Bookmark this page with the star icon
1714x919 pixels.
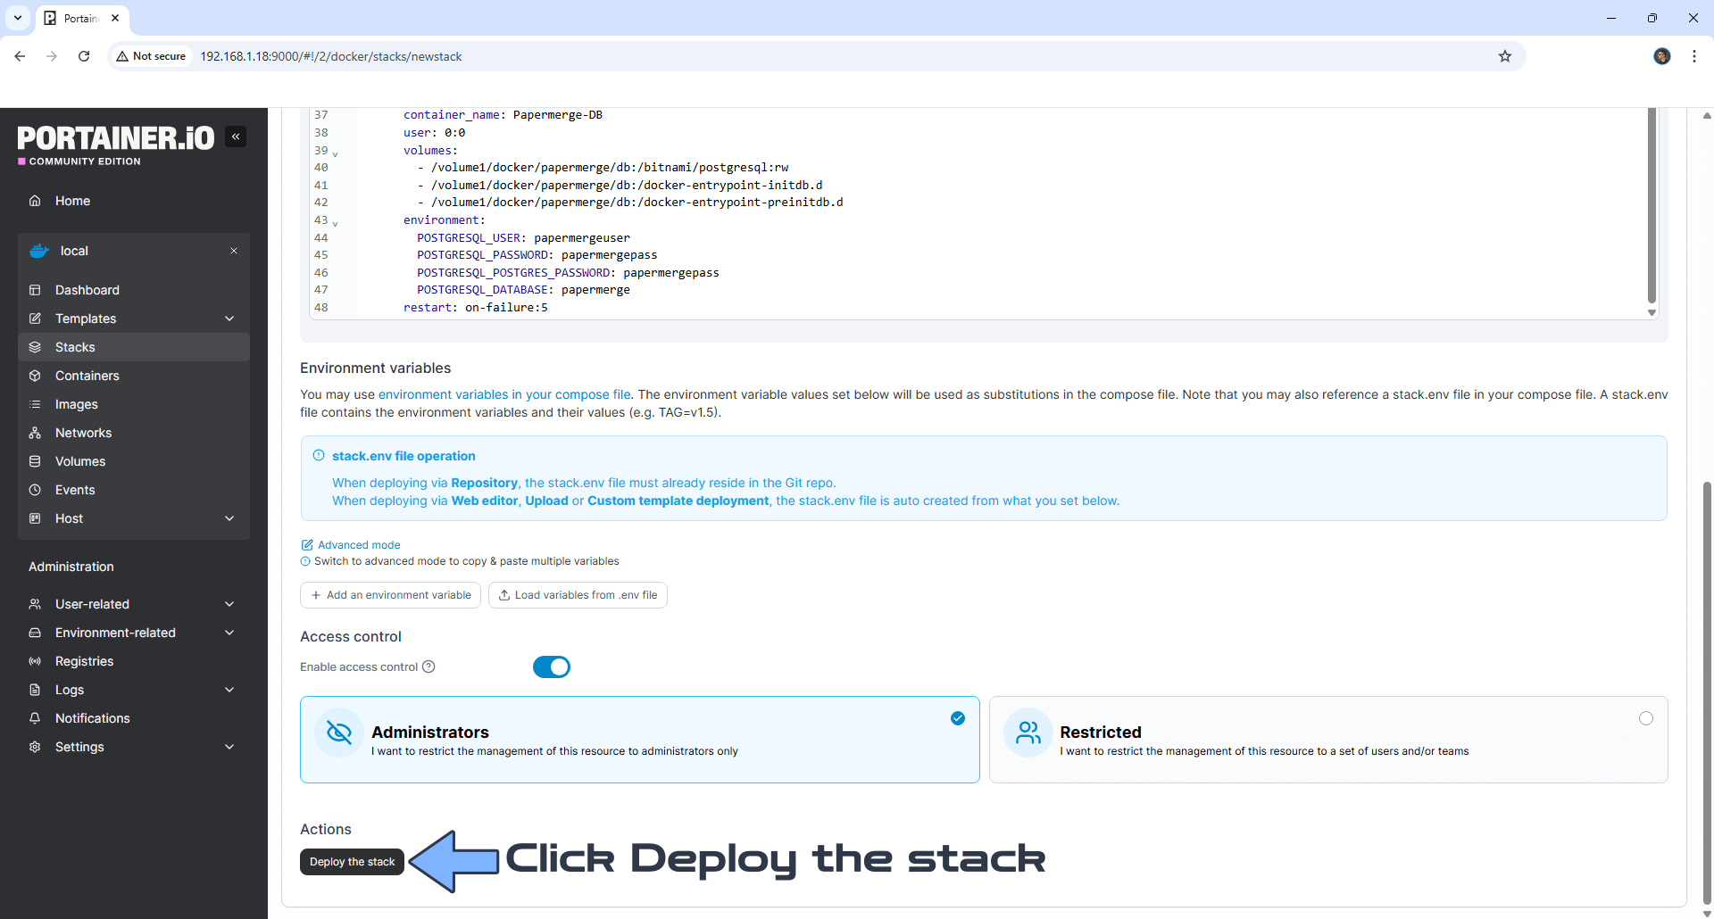click(1505, 56)
